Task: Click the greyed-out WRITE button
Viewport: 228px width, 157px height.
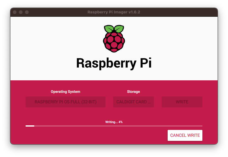Action: pos(182,102)
